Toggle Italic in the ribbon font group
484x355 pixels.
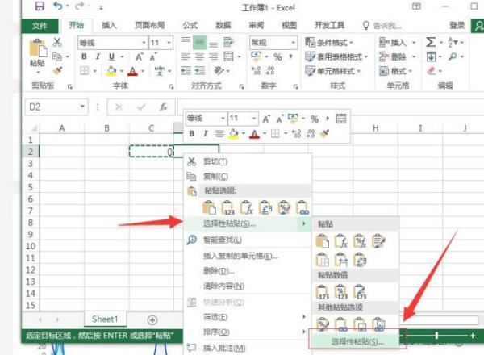(x=98, y=56)
